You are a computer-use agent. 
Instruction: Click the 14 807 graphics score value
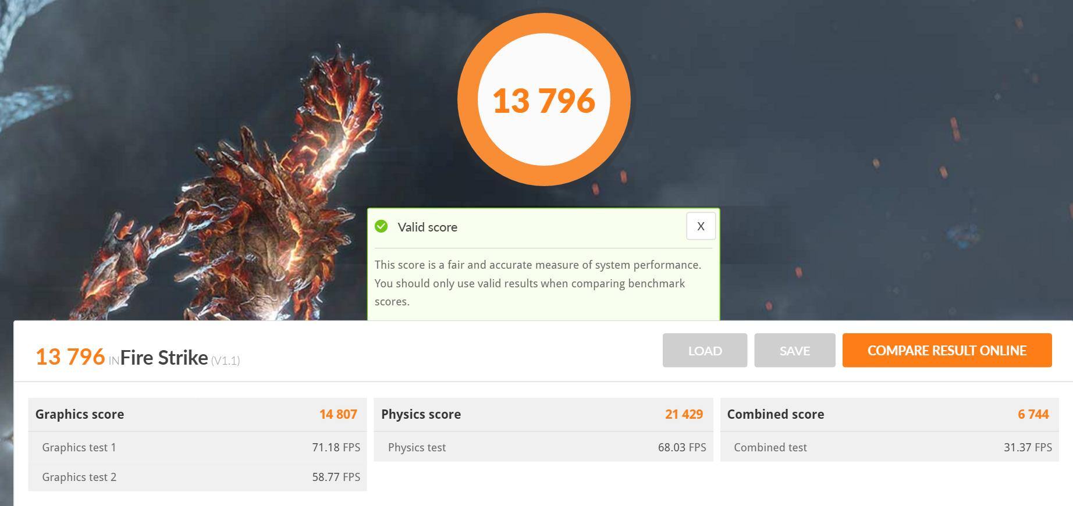[x=338, y=414]
